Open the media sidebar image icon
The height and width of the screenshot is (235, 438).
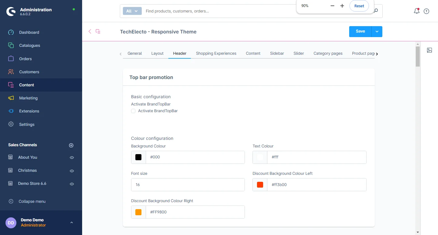point(429,50)
